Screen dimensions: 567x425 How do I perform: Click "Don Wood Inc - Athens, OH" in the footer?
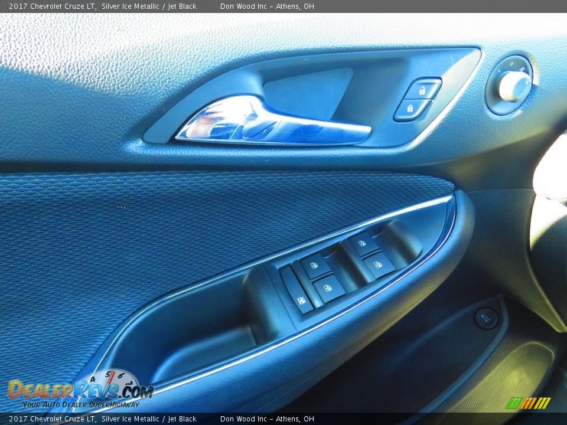click(267, 419)
